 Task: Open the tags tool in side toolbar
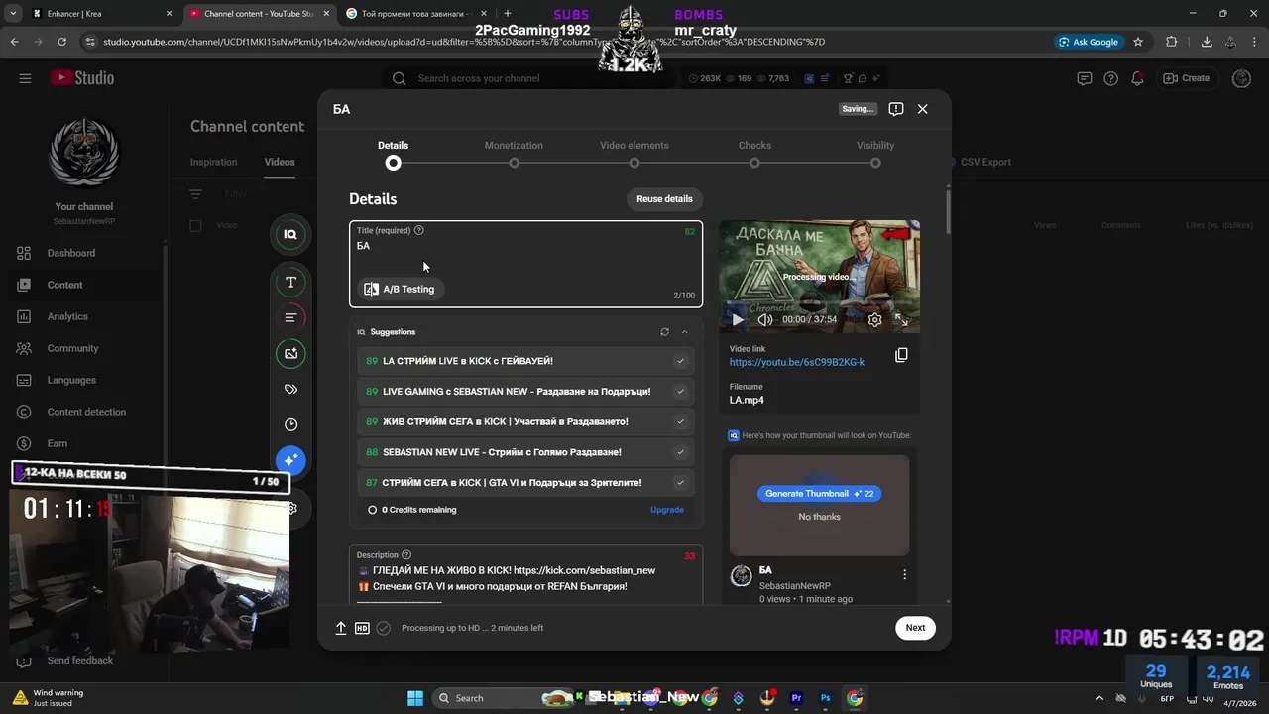point(290,389)
